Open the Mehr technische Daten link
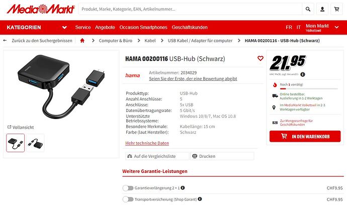Image resolution: width=347 pixels, height=205 pixels. tap(147, 143)
